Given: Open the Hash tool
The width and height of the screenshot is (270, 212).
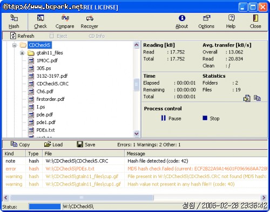Looking at the screenshot, I should click(14, 22).
